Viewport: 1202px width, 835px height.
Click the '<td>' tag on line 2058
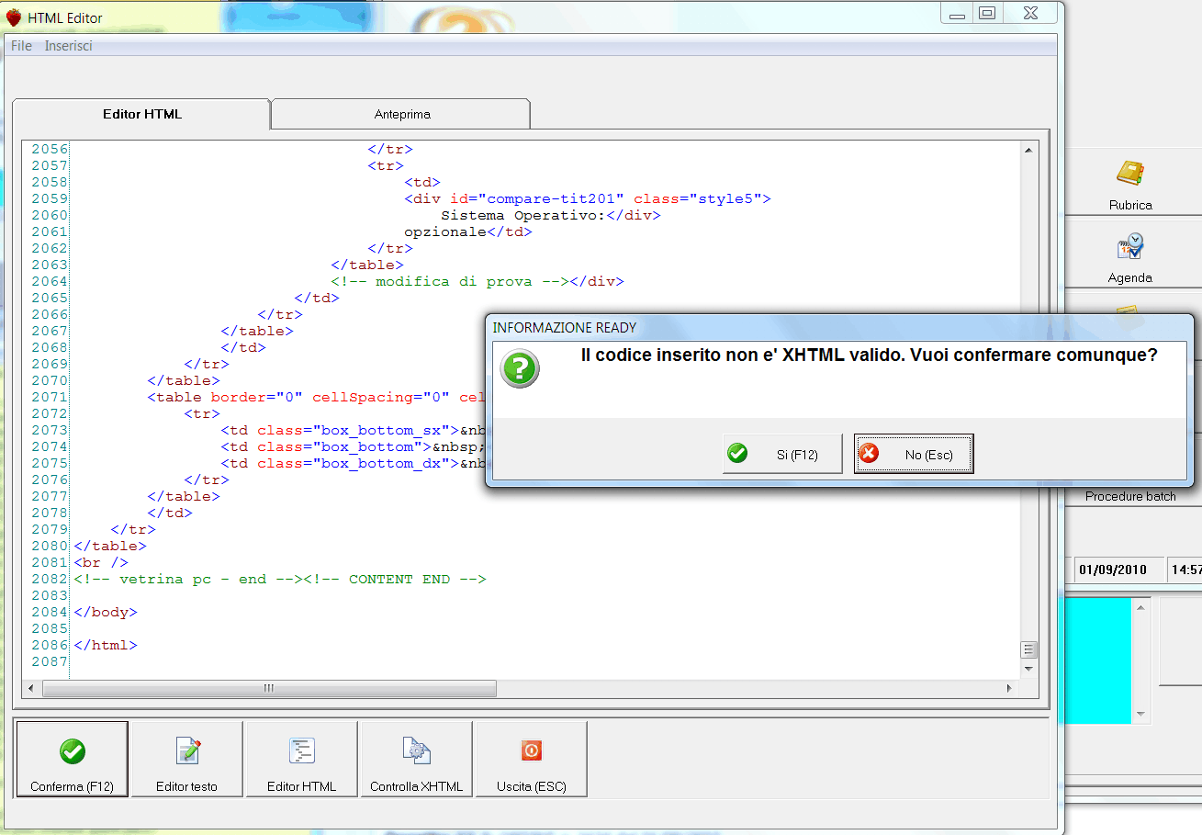tap(422, 182)
